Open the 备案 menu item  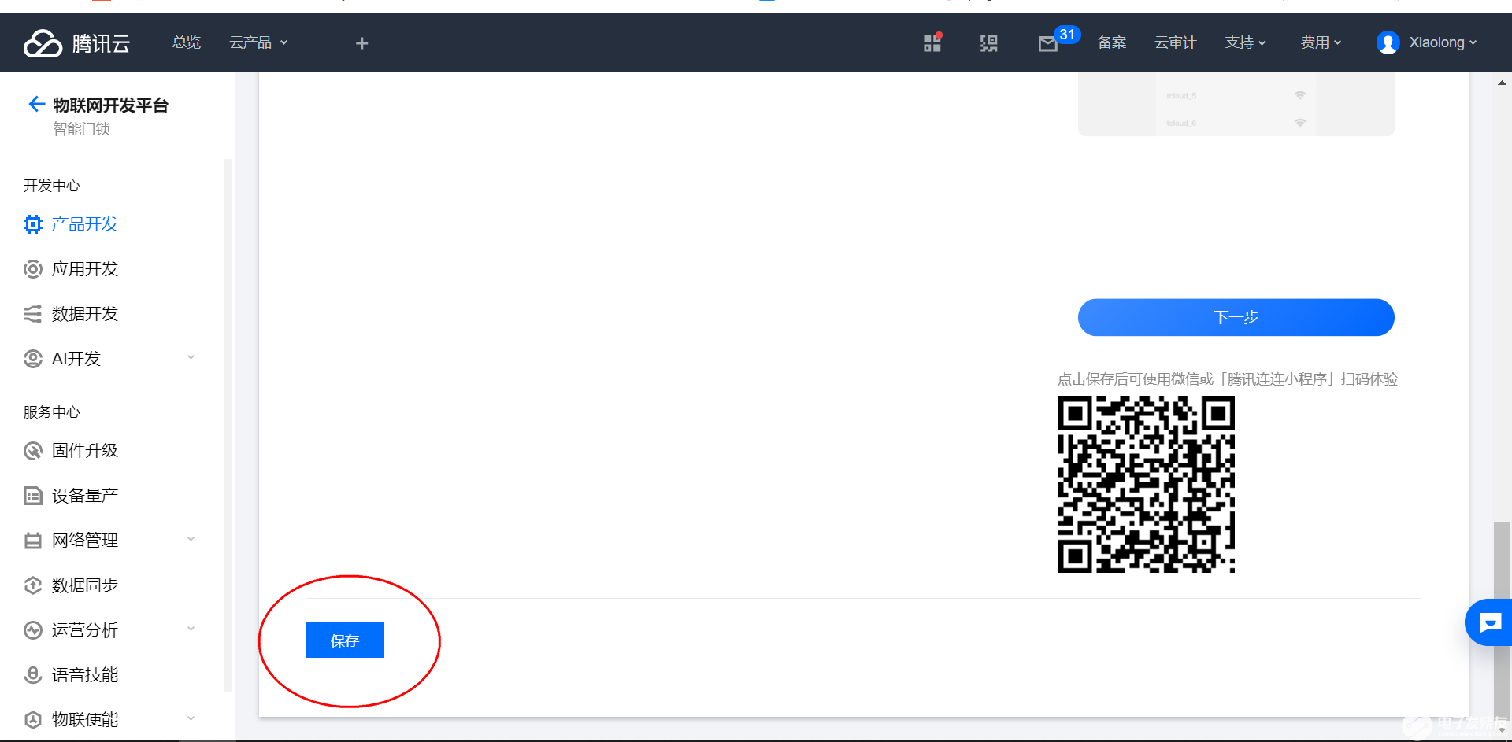[1111, 42]
